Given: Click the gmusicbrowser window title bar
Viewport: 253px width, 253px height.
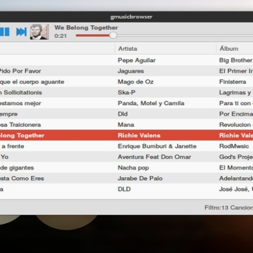Looking at the screenshot, I should coord(131,17).
